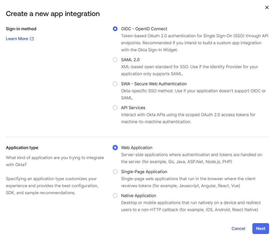Viewport: 275px width, 239px height.
Task: Click the X to close the dialog
Action: click(x=267, y=7)
